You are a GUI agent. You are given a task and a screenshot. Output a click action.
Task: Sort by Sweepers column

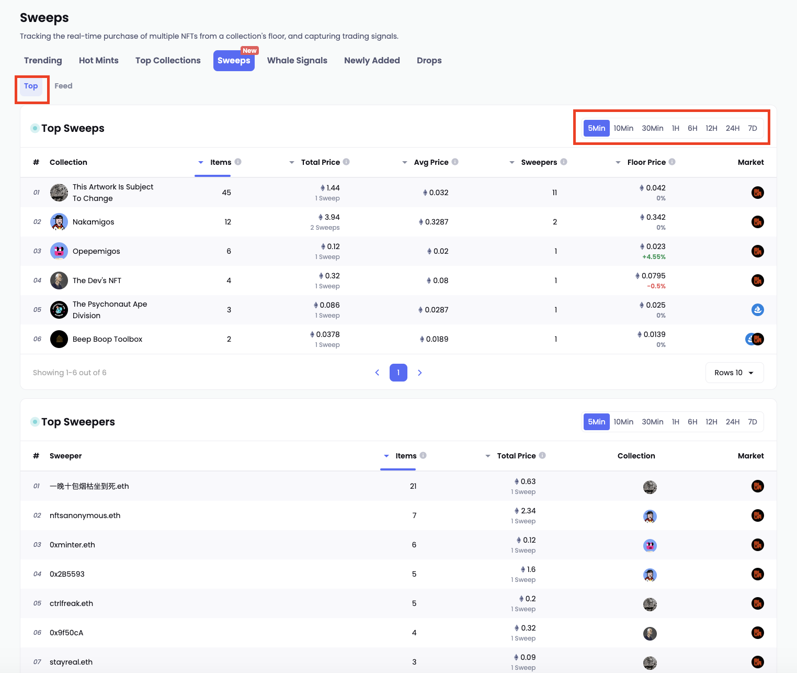(533, 162)
